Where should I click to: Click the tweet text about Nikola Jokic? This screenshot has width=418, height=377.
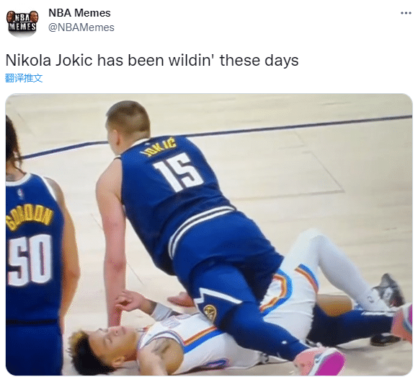click(x=152, y=60)
